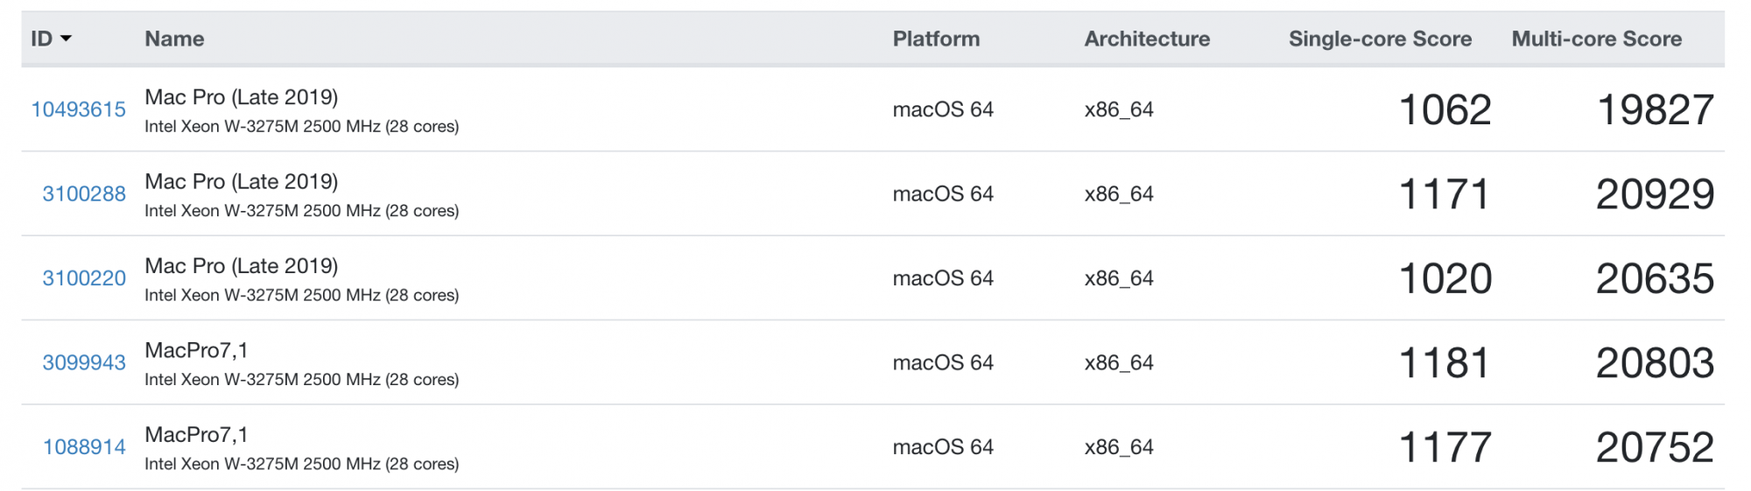Open result ID 10493615
This screenshot has width=1751, height=491.
click(79, 109)
